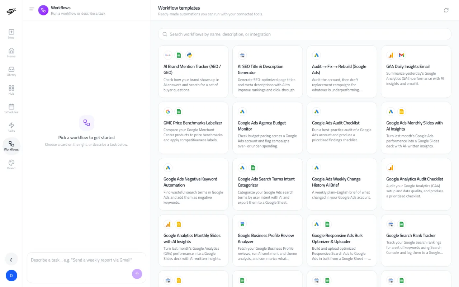Open AI SEO Title & Description Generator
The image size is (459, 287).
pos(268,71)
